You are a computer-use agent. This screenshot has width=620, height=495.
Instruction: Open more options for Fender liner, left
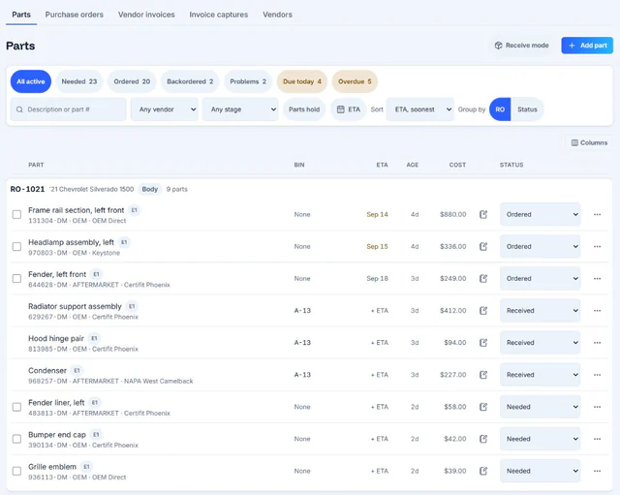[597, 407]
